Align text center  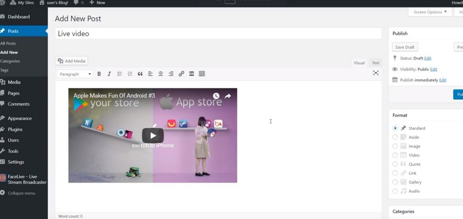pos(161,74)
